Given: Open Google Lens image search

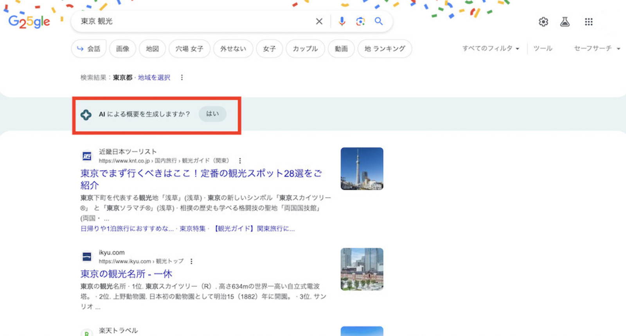Looking at the screenshot, I should [x=360, y=21].
